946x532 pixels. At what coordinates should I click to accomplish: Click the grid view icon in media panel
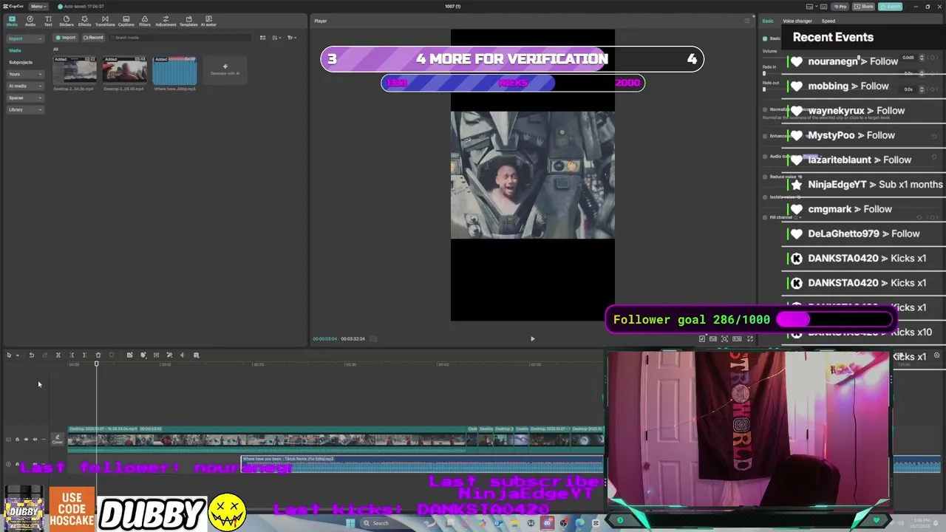click(x=265, y=38)
